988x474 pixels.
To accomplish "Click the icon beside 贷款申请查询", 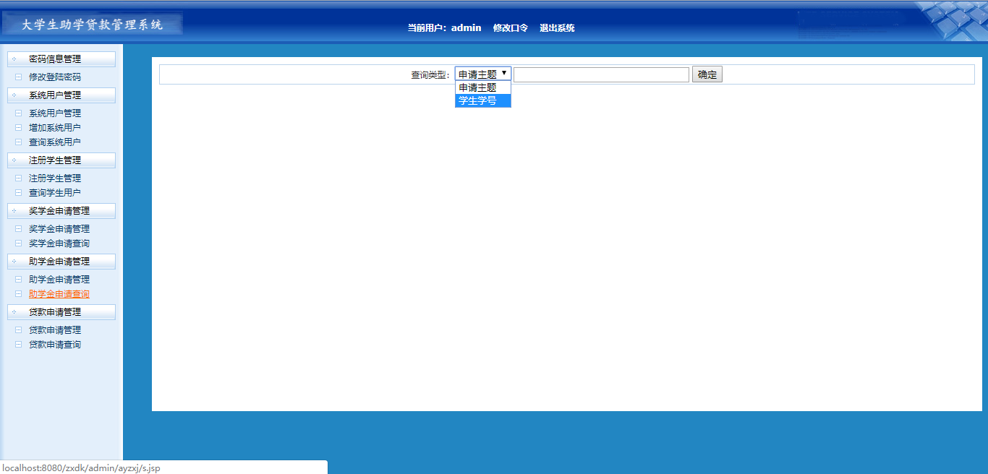I will 18,344.
